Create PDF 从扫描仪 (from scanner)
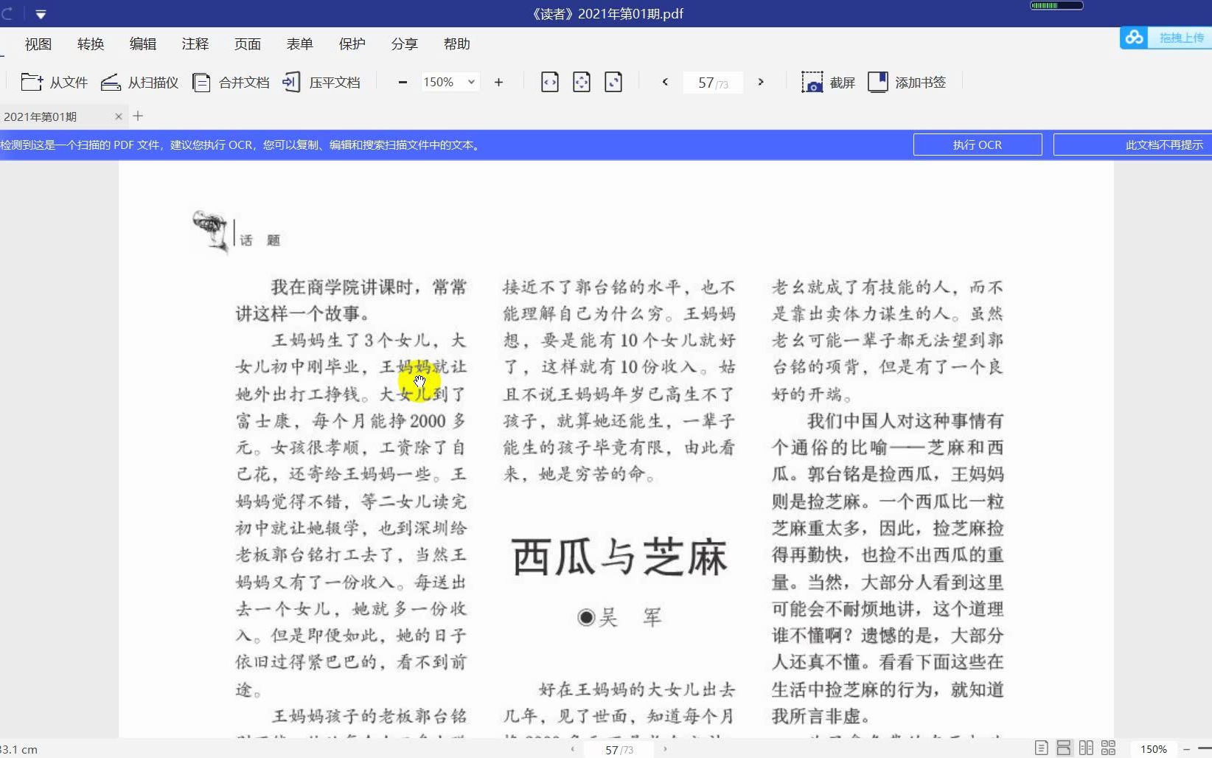Image resolution: width=1212 pixels, height=758 pixels. click(139, 82)
